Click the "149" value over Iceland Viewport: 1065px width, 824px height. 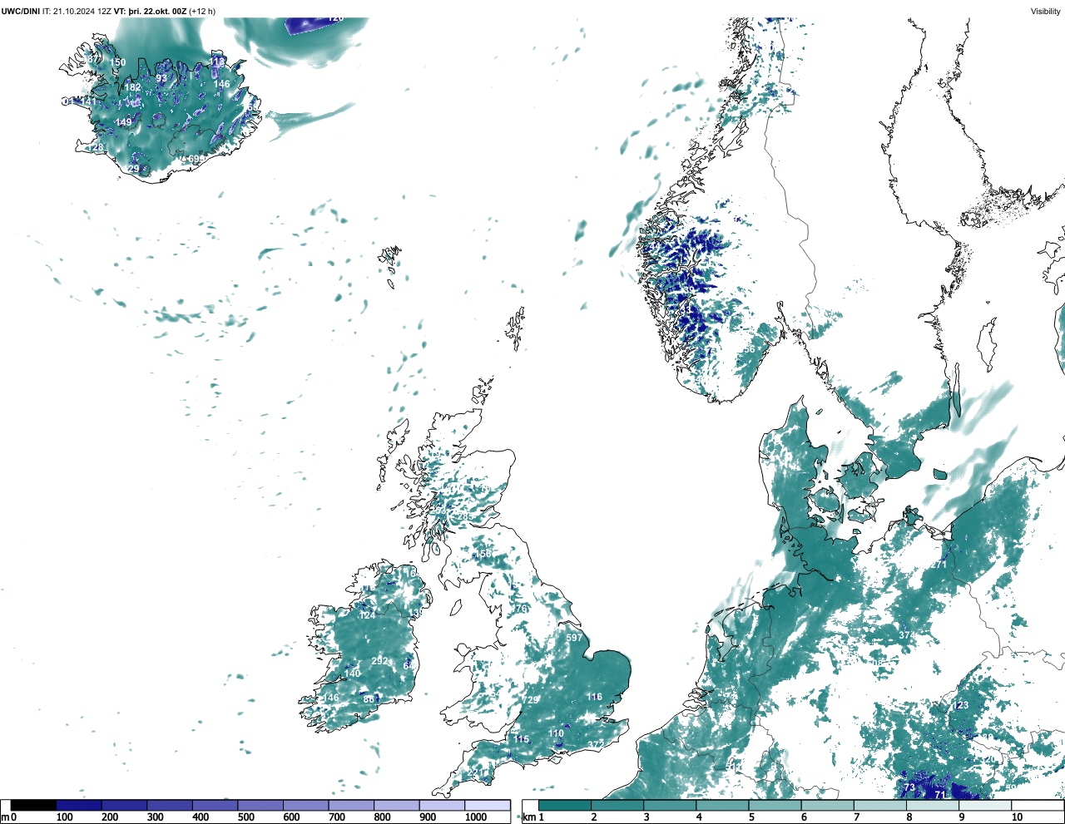(x=123, y=122)
